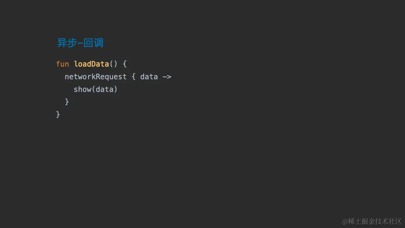This screenshot has height=228, width=405.
Task: Click the 稀土掘金技术社区 watermark
Action: pos(375,222)
